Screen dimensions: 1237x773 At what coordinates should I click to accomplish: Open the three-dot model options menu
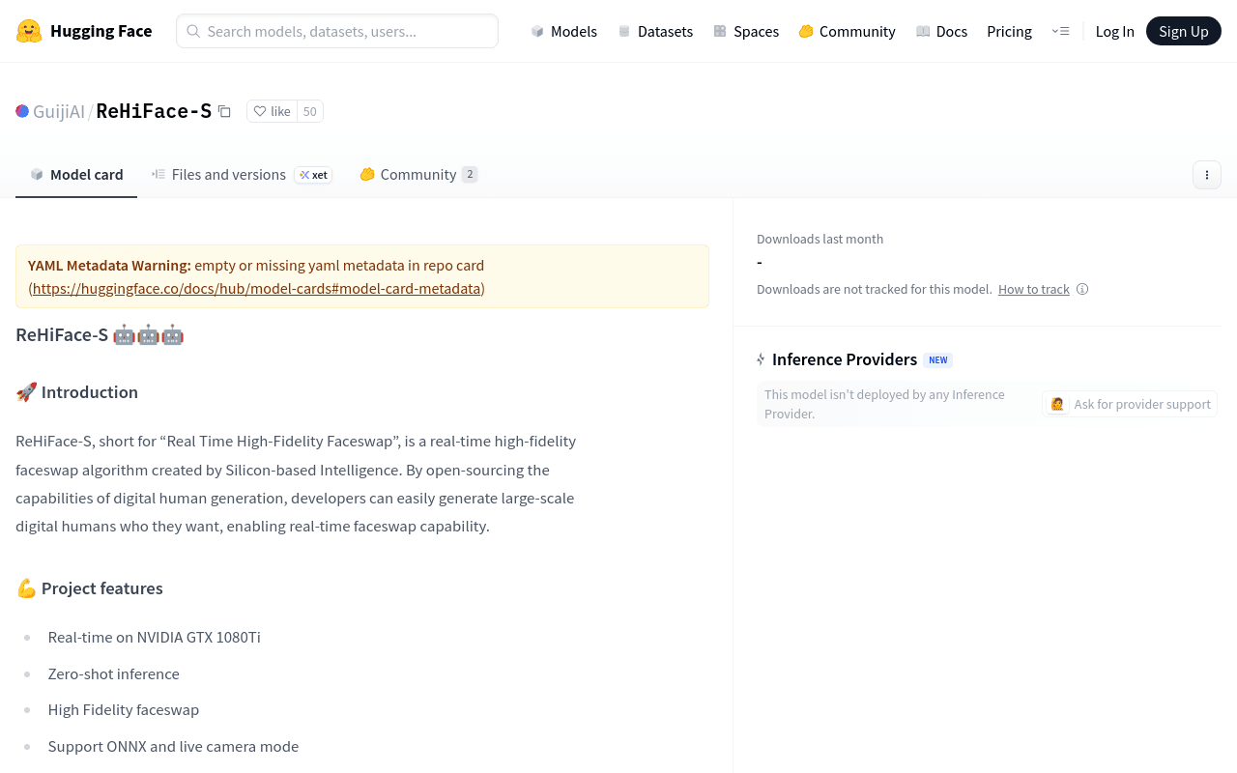(1207, 175)
